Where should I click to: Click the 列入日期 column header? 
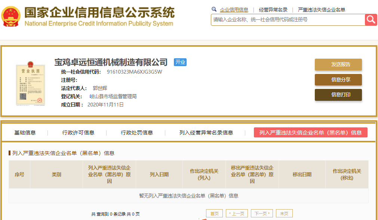(159, 174)
